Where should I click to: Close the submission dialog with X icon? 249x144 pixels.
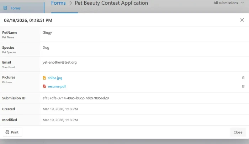pyautogui.click(x=242, y=20)
